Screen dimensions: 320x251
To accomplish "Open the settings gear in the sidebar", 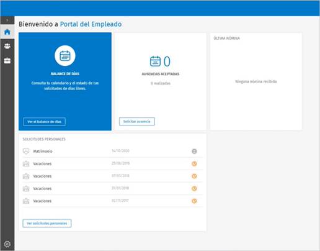I will click(7, 244).
